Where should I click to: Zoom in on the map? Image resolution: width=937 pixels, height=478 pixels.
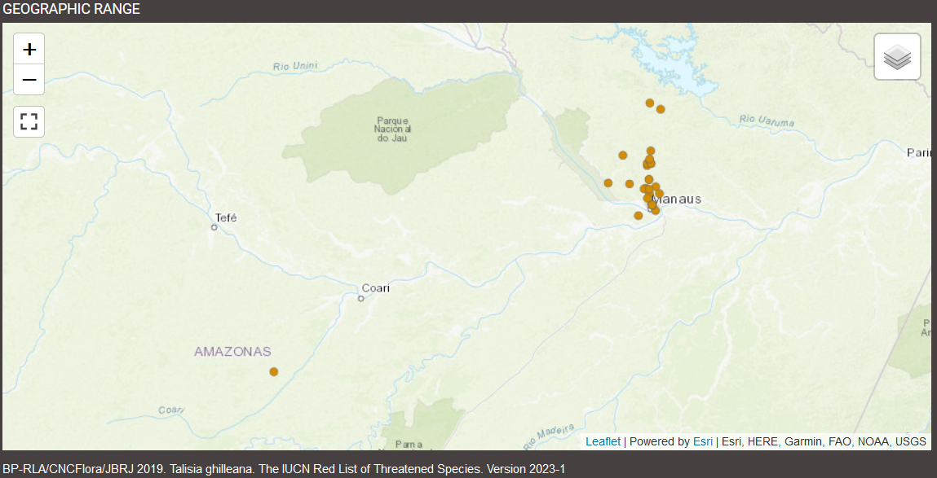point(29,50)
